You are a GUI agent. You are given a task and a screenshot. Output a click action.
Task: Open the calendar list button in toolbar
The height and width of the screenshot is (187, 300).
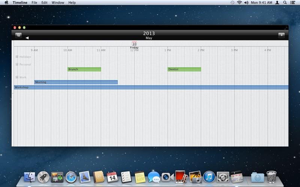click(19, 35)
